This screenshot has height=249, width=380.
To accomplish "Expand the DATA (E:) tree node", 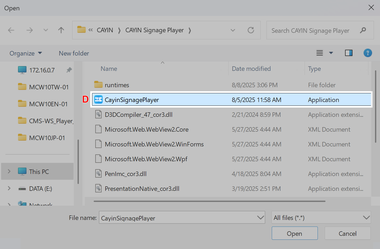I will 9,188.
